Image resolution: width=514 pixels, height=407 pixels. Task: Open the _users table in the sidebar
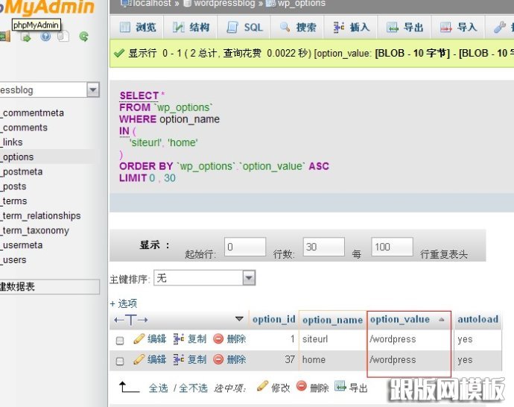13,259
